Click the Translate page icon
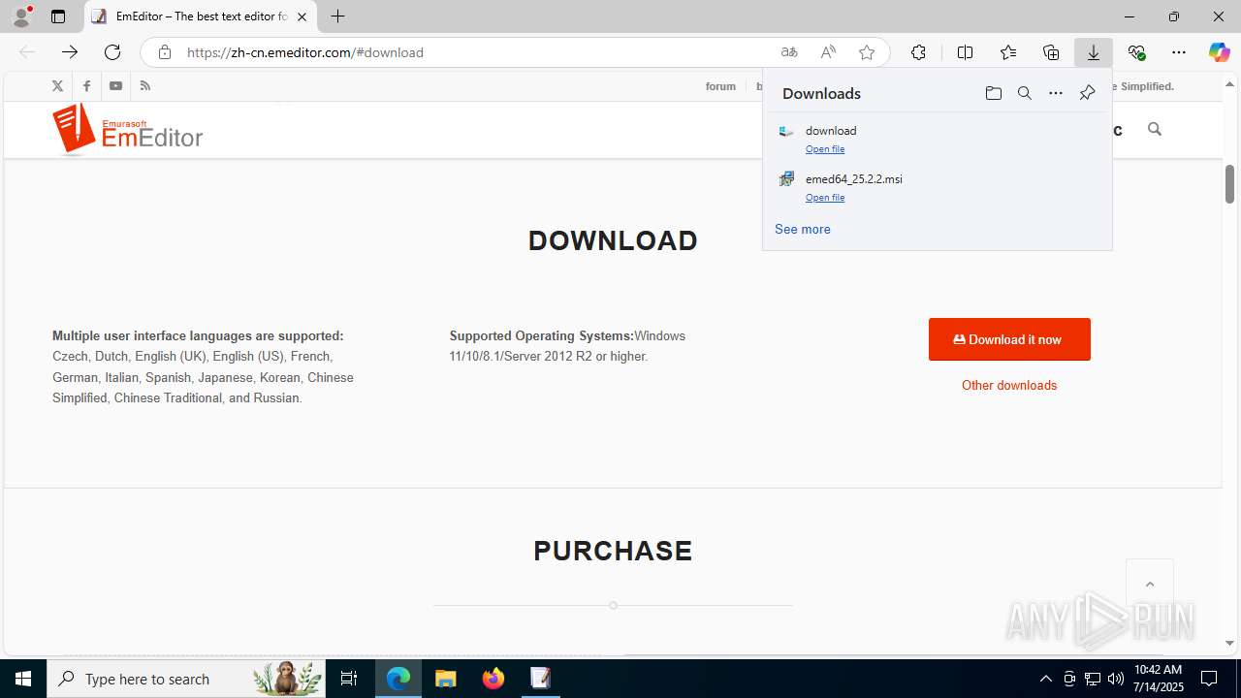1241x698 pixels. 789,52
